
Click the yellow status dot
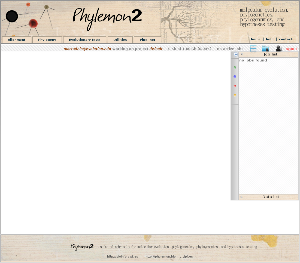click(x=235, y=95)
